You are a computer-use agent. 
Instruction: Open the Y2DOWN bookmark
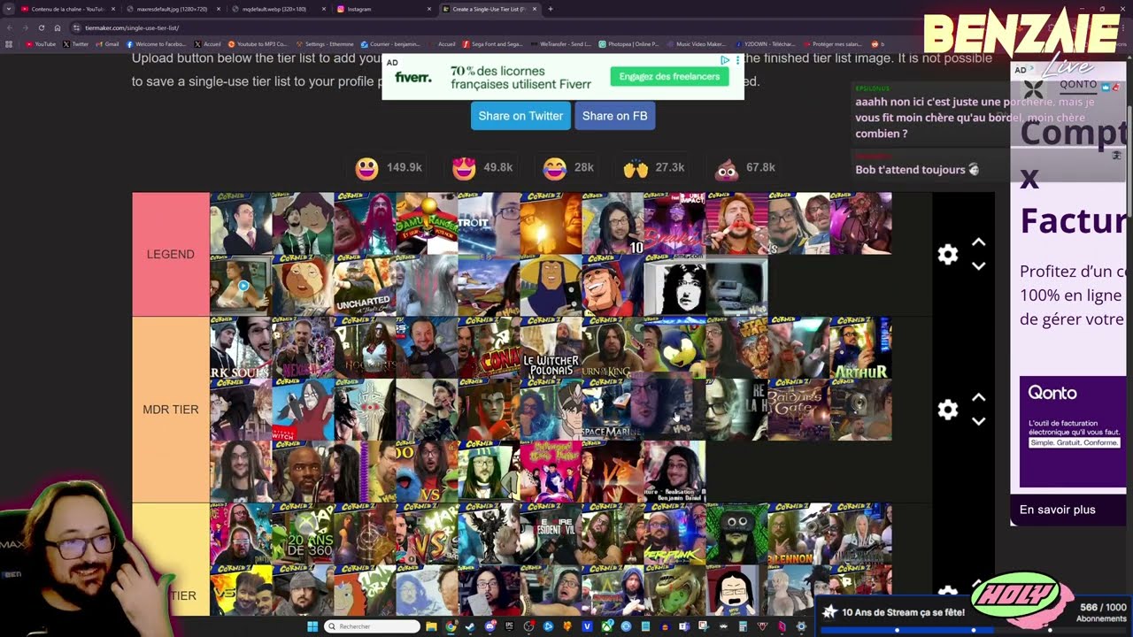764,44
